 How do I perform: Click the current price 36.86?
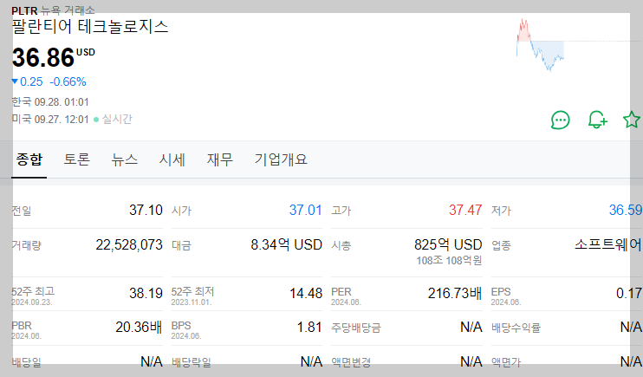click(43, 57)
